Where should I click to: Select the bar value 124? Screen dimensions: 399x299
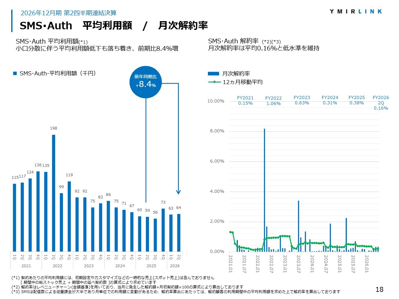click(30, 172)
